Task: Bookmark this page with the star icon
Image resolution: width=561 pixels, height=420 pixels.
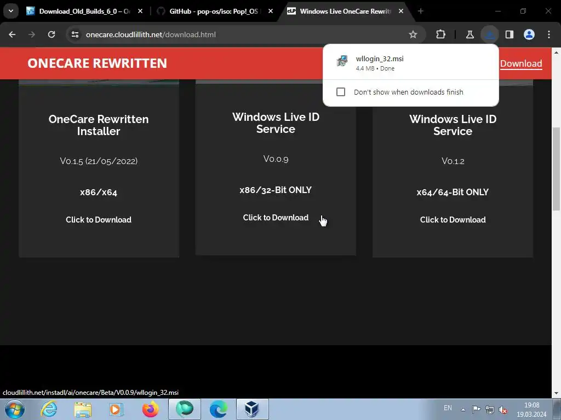Action: click(413, 34)
